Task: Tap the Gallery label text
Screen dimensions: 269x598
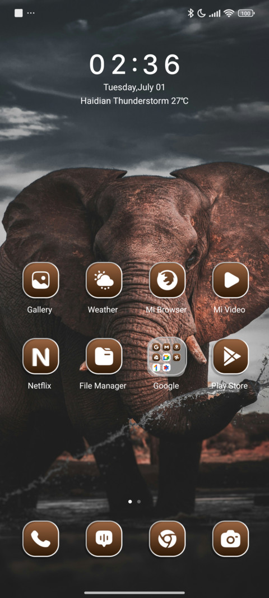Action: [39, 310]
